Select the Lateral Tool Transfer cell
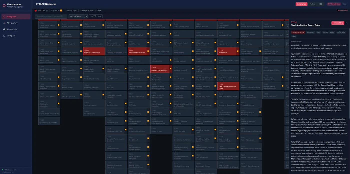This screenshot has width=350, height=174. tap(273, 95)
